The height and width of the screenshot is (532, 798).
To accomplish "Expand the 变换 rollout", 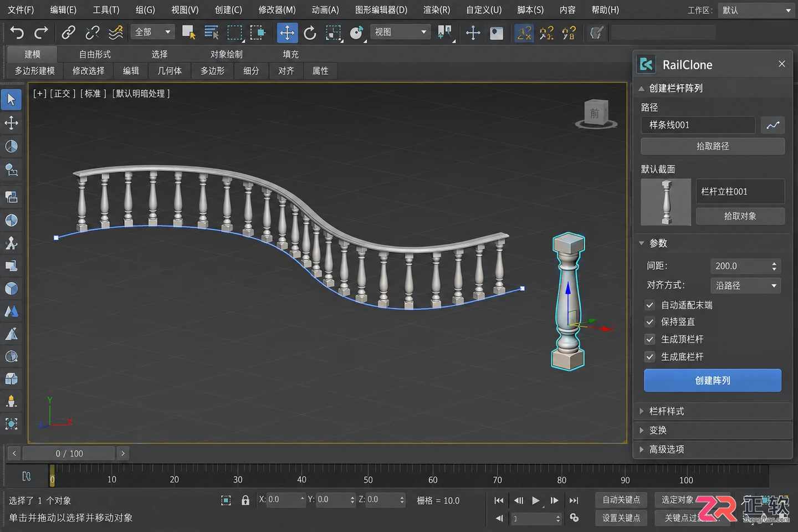I will pos(713,430).
